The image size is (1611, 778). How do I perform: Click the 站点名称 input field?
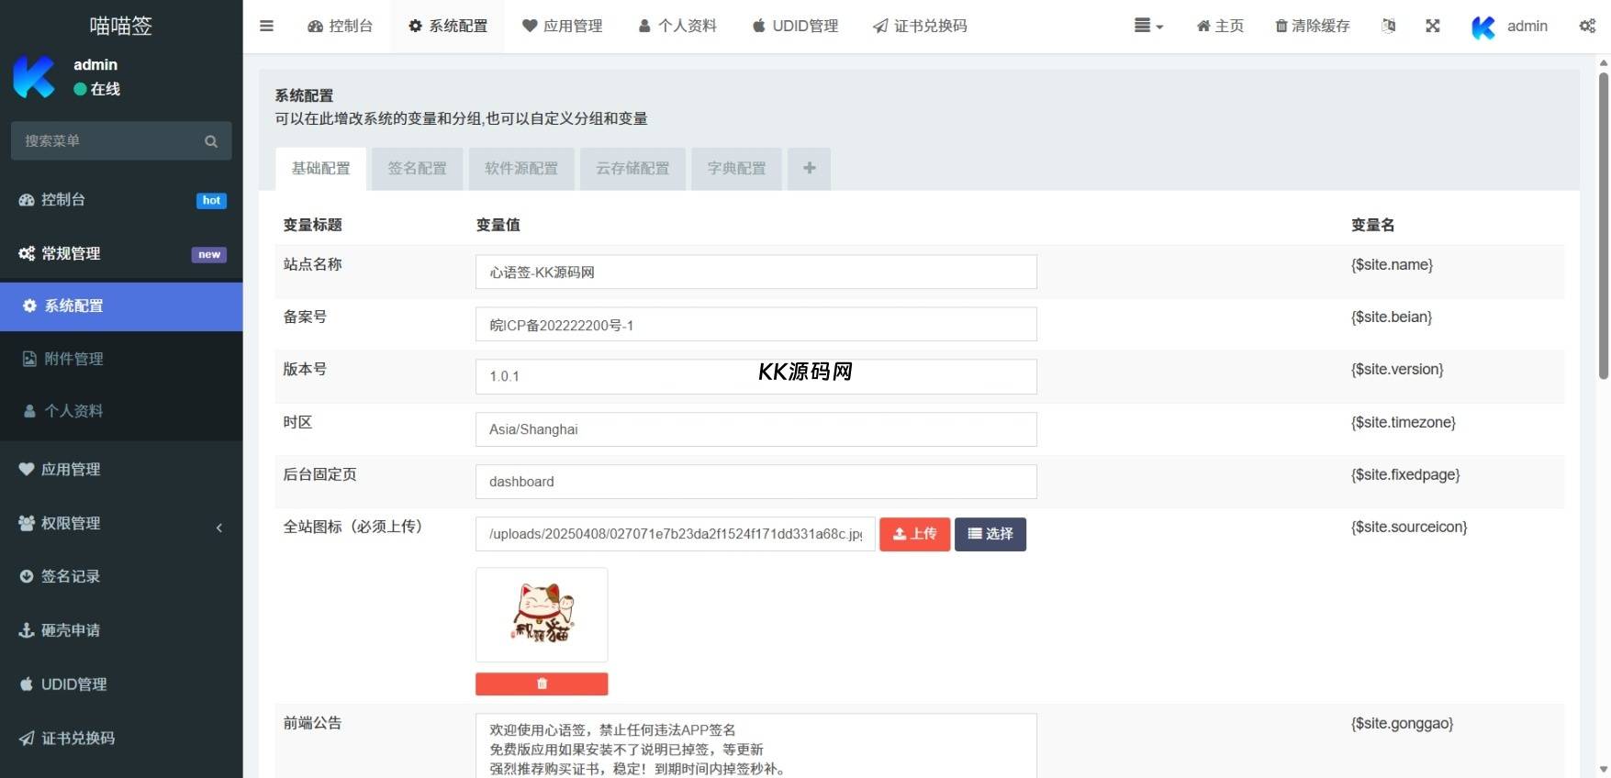[x=755, y=272]
